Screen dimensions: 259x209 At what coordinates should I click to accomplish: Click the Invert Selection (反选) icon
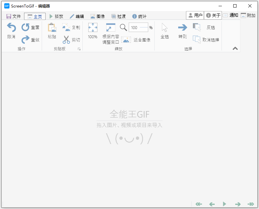(x=197, y=27)
